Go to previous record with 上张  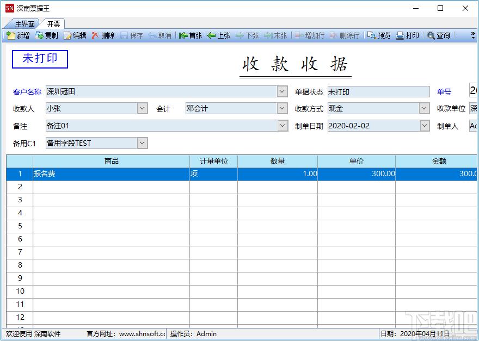click(x=219, y=35)
